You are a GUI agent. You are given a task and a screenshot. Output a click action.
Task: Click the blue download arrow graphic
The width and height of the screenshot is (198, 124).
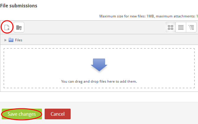(x=99, y=65)
